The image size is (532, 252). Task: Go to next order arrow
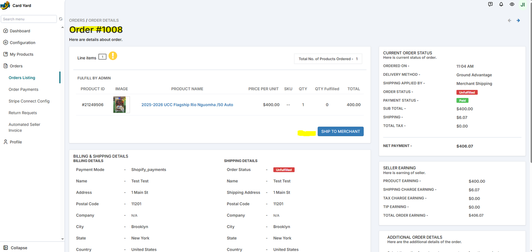(x=518, y=21)
